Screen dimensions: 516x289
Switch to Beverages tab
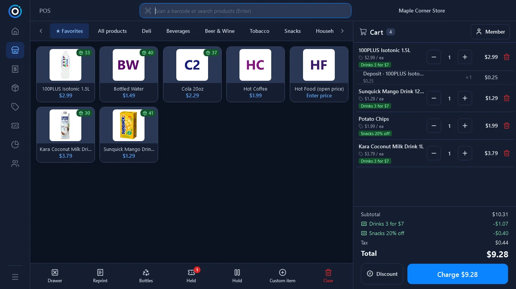point(178,31)
